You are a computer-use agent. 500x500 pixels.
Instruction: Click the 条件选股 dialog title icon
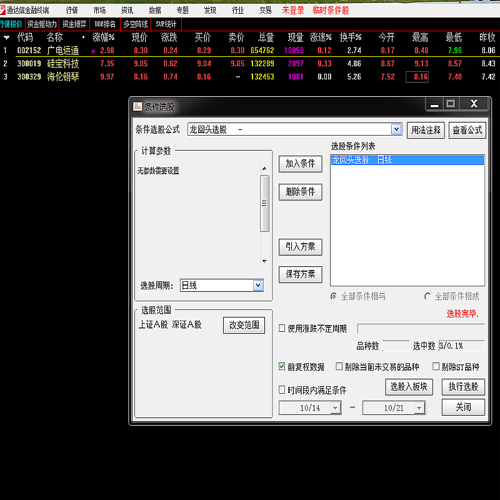[x=137, y=106]
